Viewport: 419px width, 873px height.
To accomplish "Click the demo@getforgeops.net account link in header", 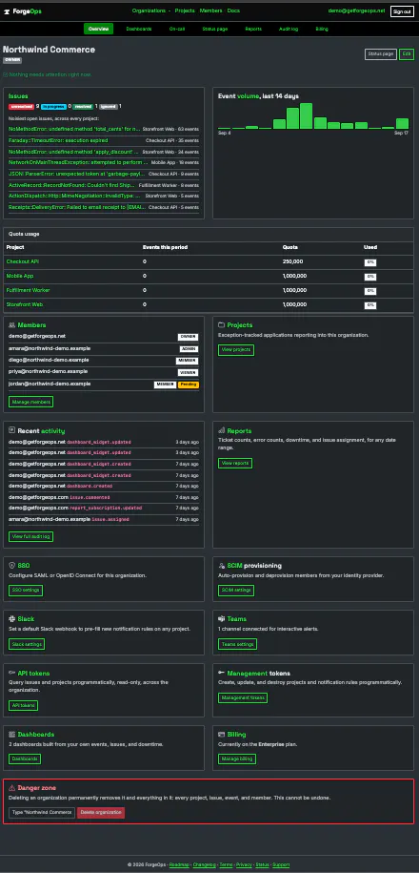I will point(356,11).
